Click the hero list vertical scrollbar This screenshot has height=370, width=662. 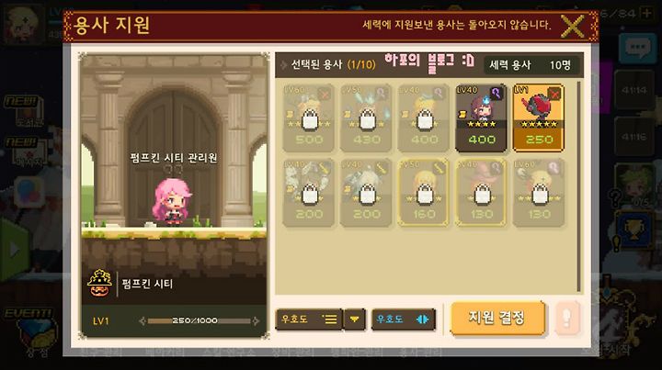click(x=579, y=186)
